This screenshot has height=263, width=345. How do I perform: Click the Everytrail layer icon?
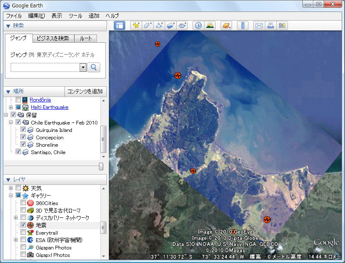pos(30,233)
